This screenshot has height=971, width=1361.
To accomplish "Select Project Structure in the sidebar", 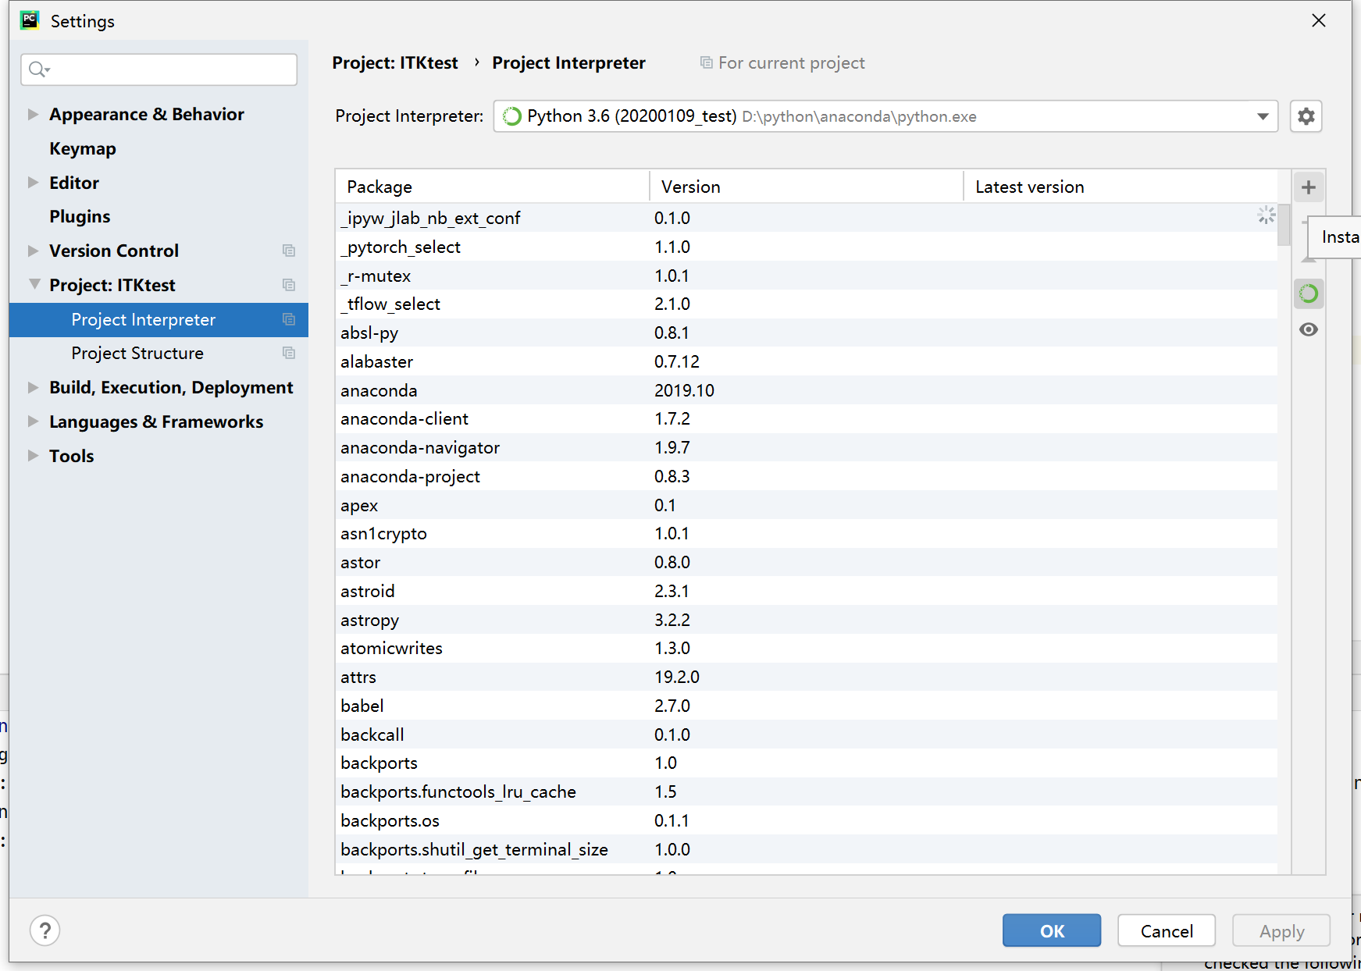I will [x=137, y=354].
